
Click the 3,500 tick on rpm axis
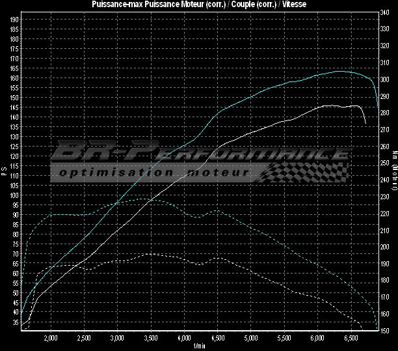point(150,339)
